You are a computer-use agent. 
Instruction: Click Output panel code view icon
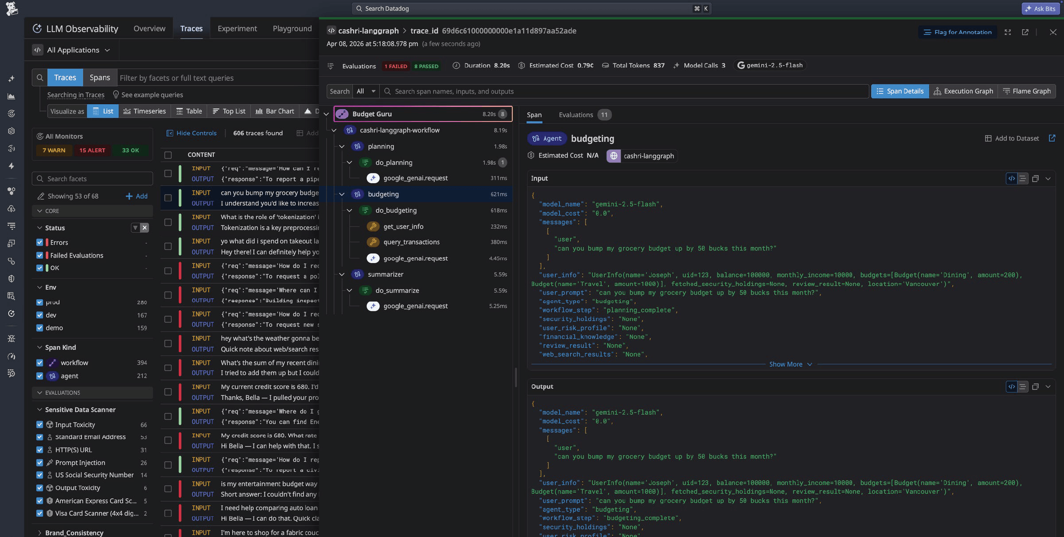pyautogui.click(x=1011, y=387)
